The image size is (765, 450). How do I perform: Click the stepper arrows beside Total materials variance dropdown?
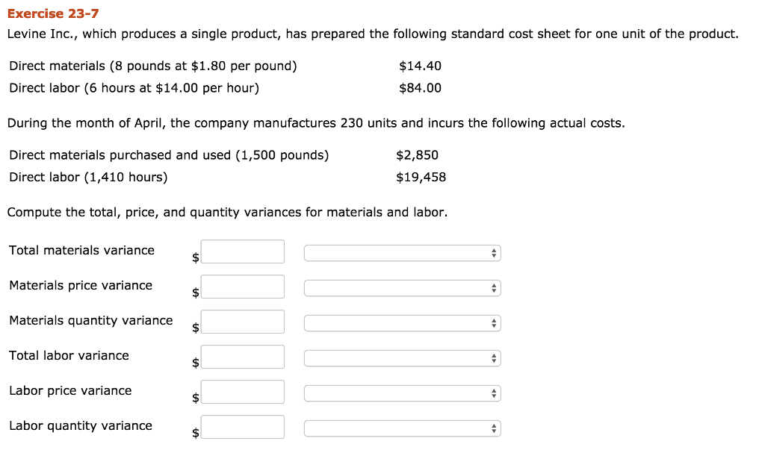[x=493, y=253]
